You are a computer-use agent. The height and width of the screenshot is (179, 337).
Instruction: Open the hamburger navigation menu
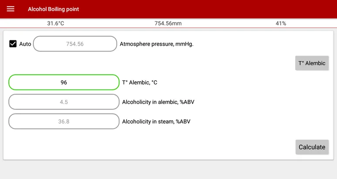tap(11, 9)
